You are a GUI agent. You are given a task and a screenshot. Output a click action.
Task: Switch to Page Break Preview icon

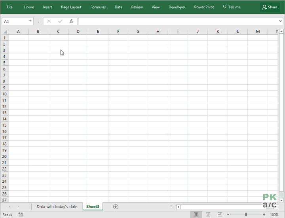pos(220,214)
